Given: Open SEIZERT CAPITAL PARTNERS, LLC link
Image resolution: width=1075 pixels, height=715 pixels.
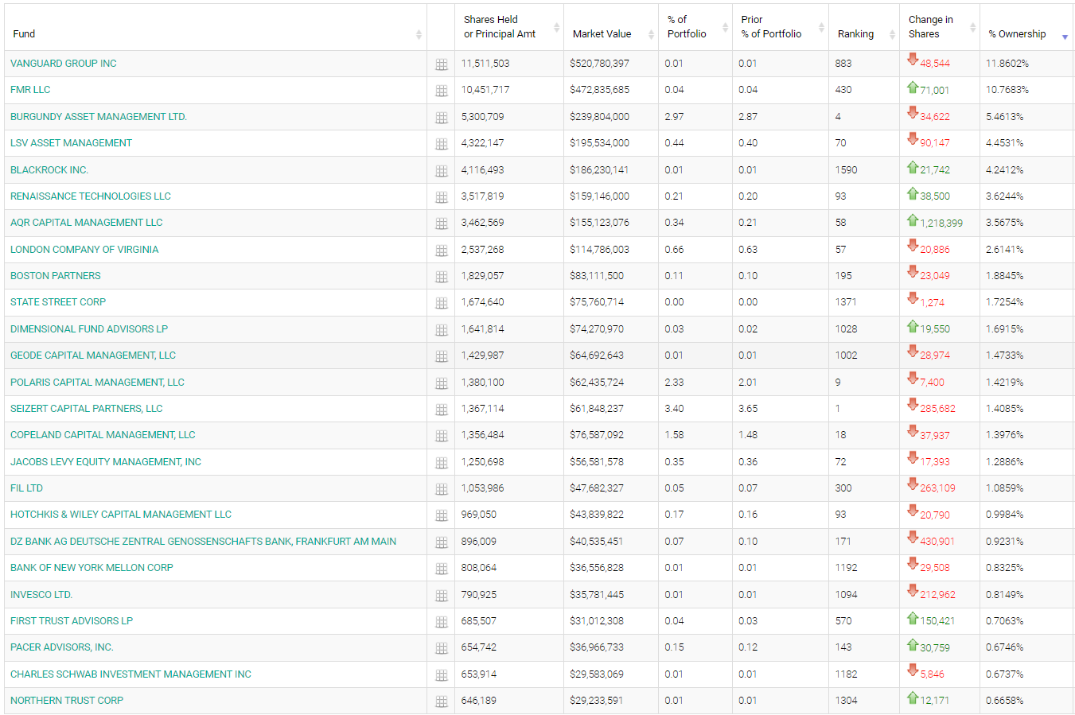Looking at the screenshot, I should click(87, 409).
